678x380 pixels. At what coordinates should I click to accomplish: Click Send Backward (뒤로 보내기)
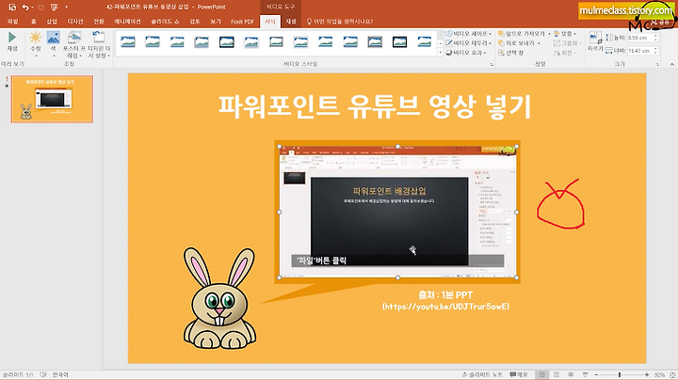(519, 43)
